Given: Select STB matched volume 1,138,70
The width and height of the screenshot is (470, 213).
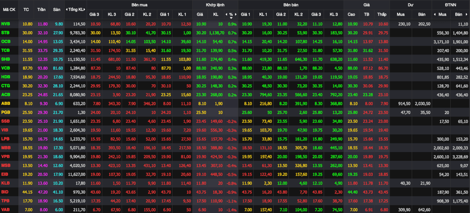Looking at the screenshot, I should coord(216,33).
